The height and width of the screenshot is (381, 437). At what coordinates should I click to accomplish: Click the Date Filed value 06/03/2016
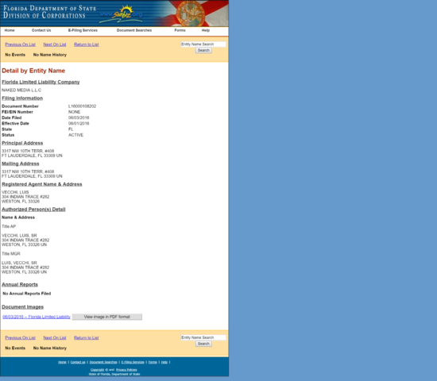point(79,117)
